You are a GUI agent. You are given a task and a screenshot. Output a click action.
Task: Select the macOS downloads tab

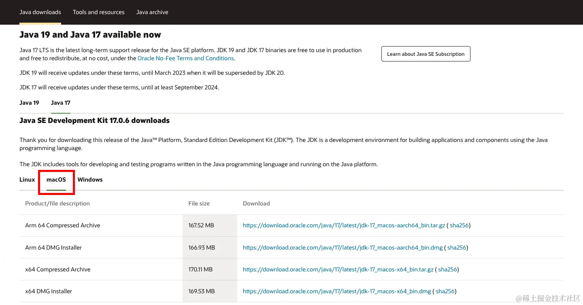tap(56, 180)
